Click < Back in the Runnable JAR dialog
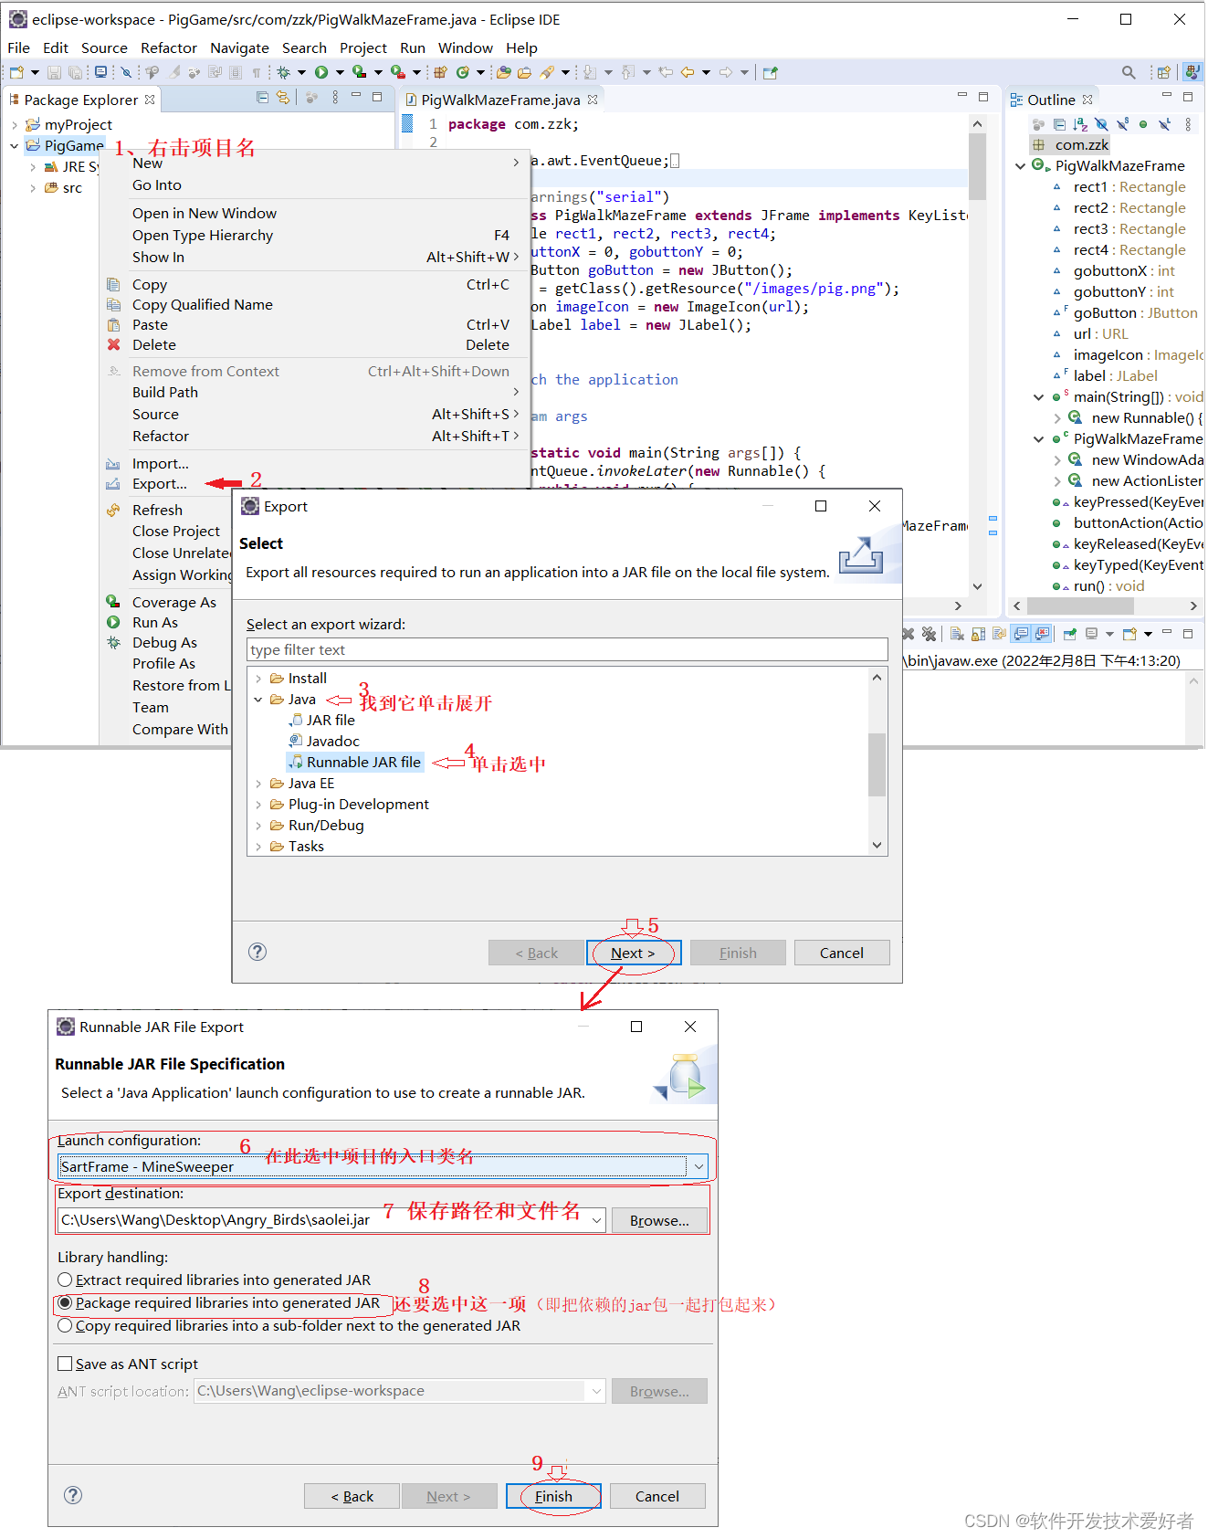The image size is (1208, 1538). (x=352, y=1496)
